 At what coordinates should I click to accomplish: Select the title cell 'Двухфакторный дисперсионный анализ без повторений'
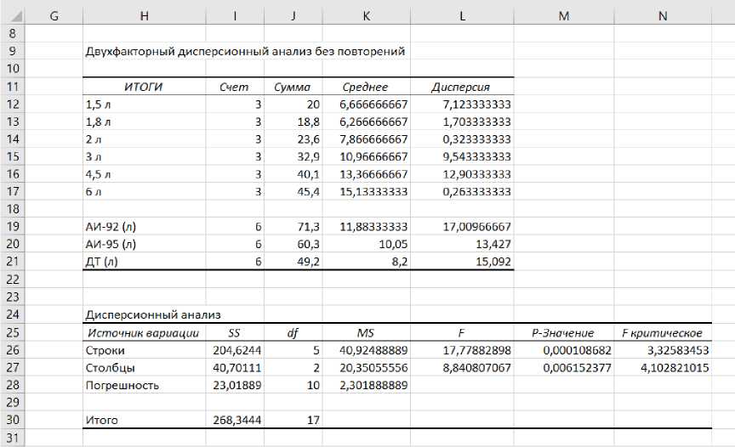(x=245, y=51)
